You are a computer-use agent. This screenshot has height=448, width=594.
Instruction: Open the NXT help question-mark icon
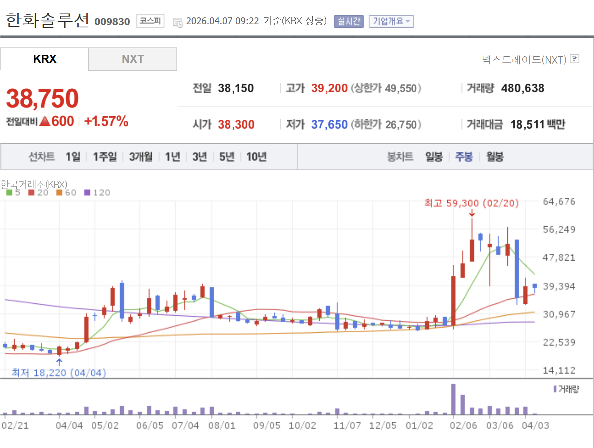pos(575,59)
